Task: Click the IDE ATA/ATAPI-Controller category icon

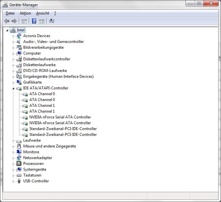Action: pos(19,88)
